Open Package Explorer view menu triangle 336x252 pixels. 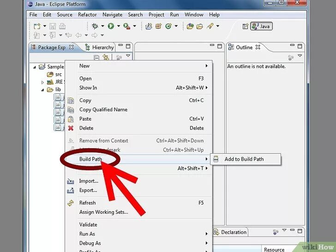click(128, 56)
